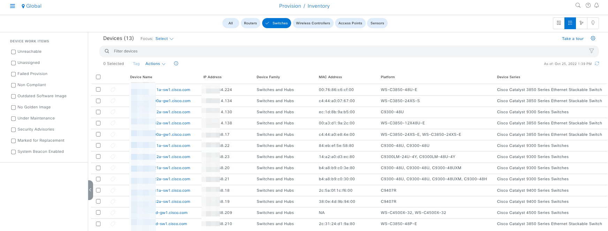Check the System Beacon Enabled box
The width and height of the screenshot is (608, 231).
[x=13, y=152]
